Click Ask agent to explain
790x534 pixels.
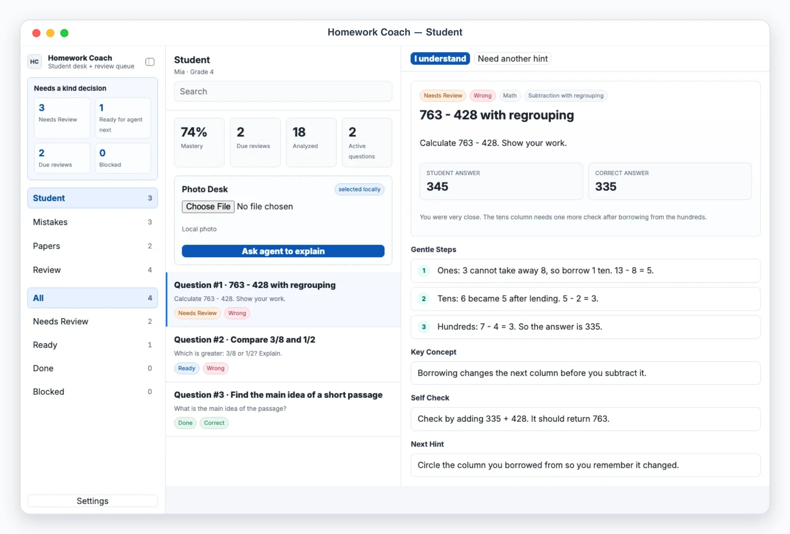283,251
